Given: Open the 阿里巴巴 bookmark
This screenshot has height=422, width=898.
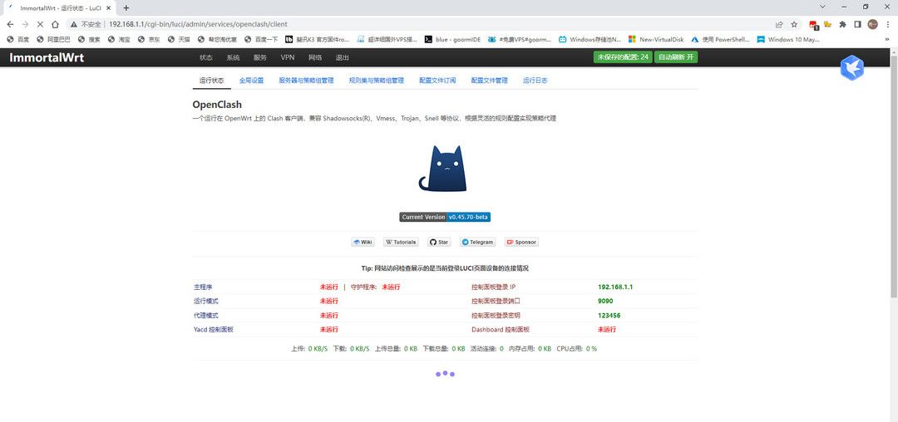Looking at the screenshot, I should click(53, 39).
